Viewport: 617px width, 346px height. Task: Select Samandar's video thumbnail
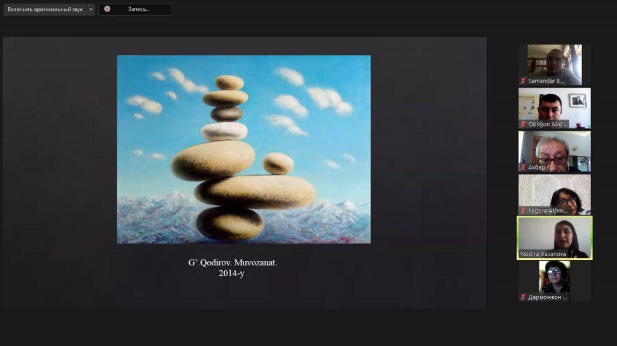554,61
